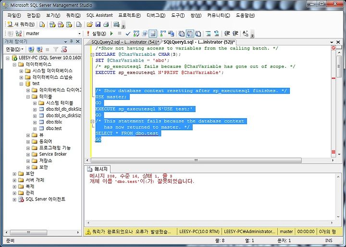This screenshot has width=346, height=247.
Task: Click the red error marker atop editor margin
Action: 334,48
